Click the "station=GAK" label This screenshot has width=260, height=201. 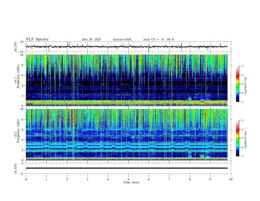(x=122, y=39)
